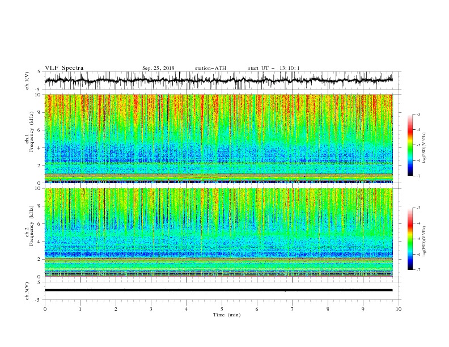The width and height of the screenshot is (449, 347).
Task: Select the date 'Sep. 25, 2018'
Action: click(x=158, y=68)
